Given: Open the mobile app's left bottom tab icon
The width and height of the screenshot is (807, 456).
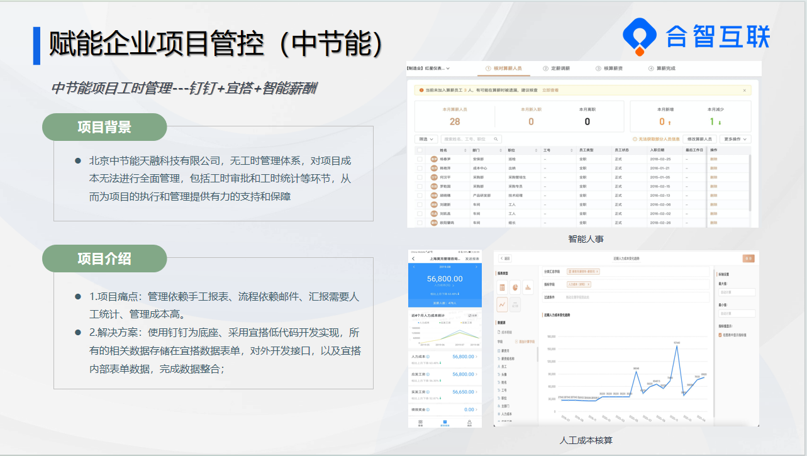Looking at the screenshot, I should [x=421, y=422].
